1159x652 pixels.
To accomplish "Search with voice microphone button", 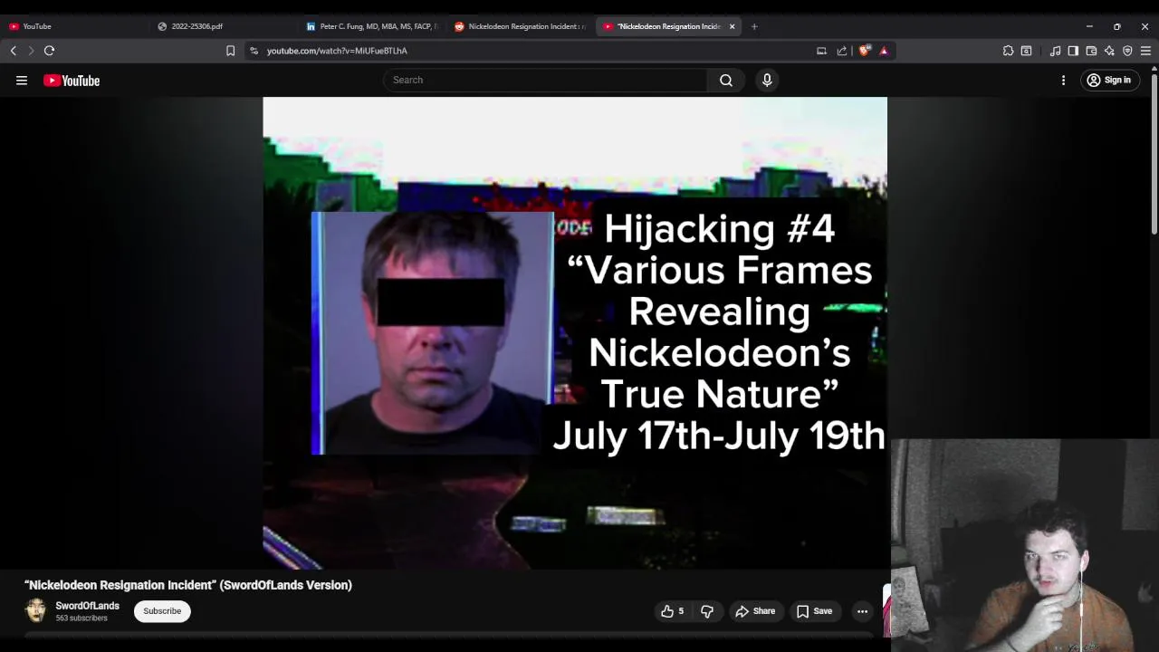I will pos(767,80).
